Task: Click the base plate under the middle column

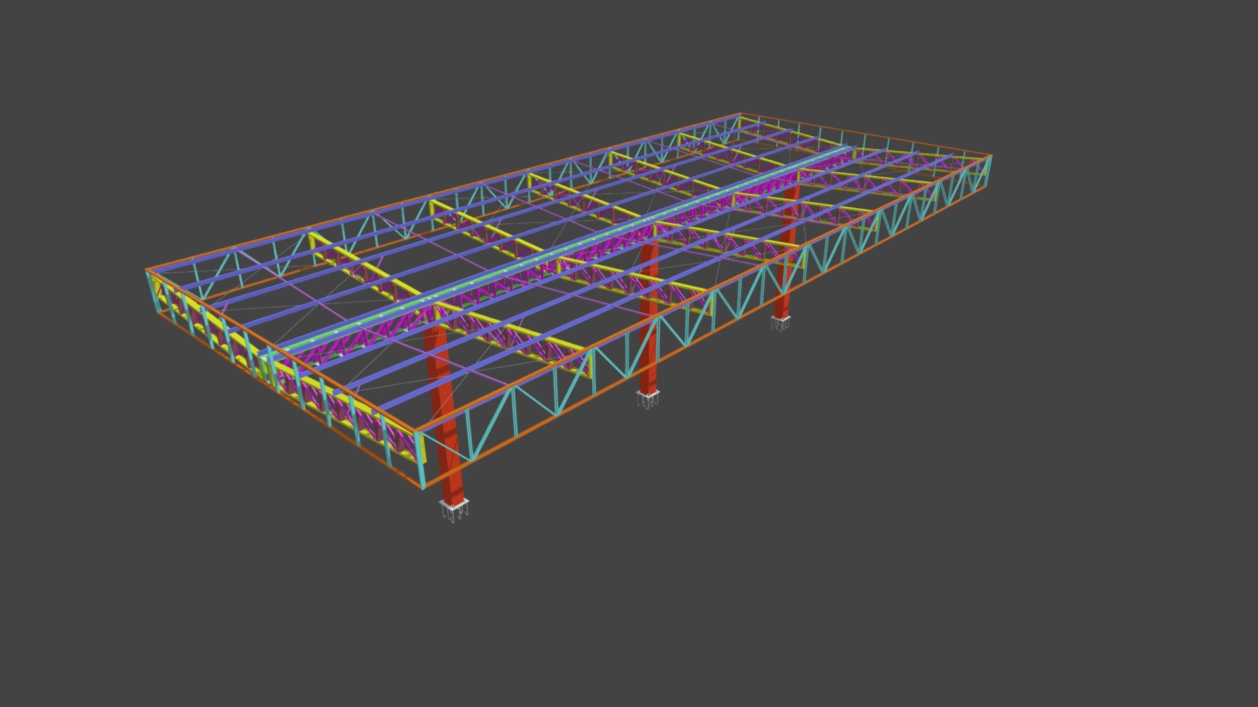Action: click(x=647, y=395)
